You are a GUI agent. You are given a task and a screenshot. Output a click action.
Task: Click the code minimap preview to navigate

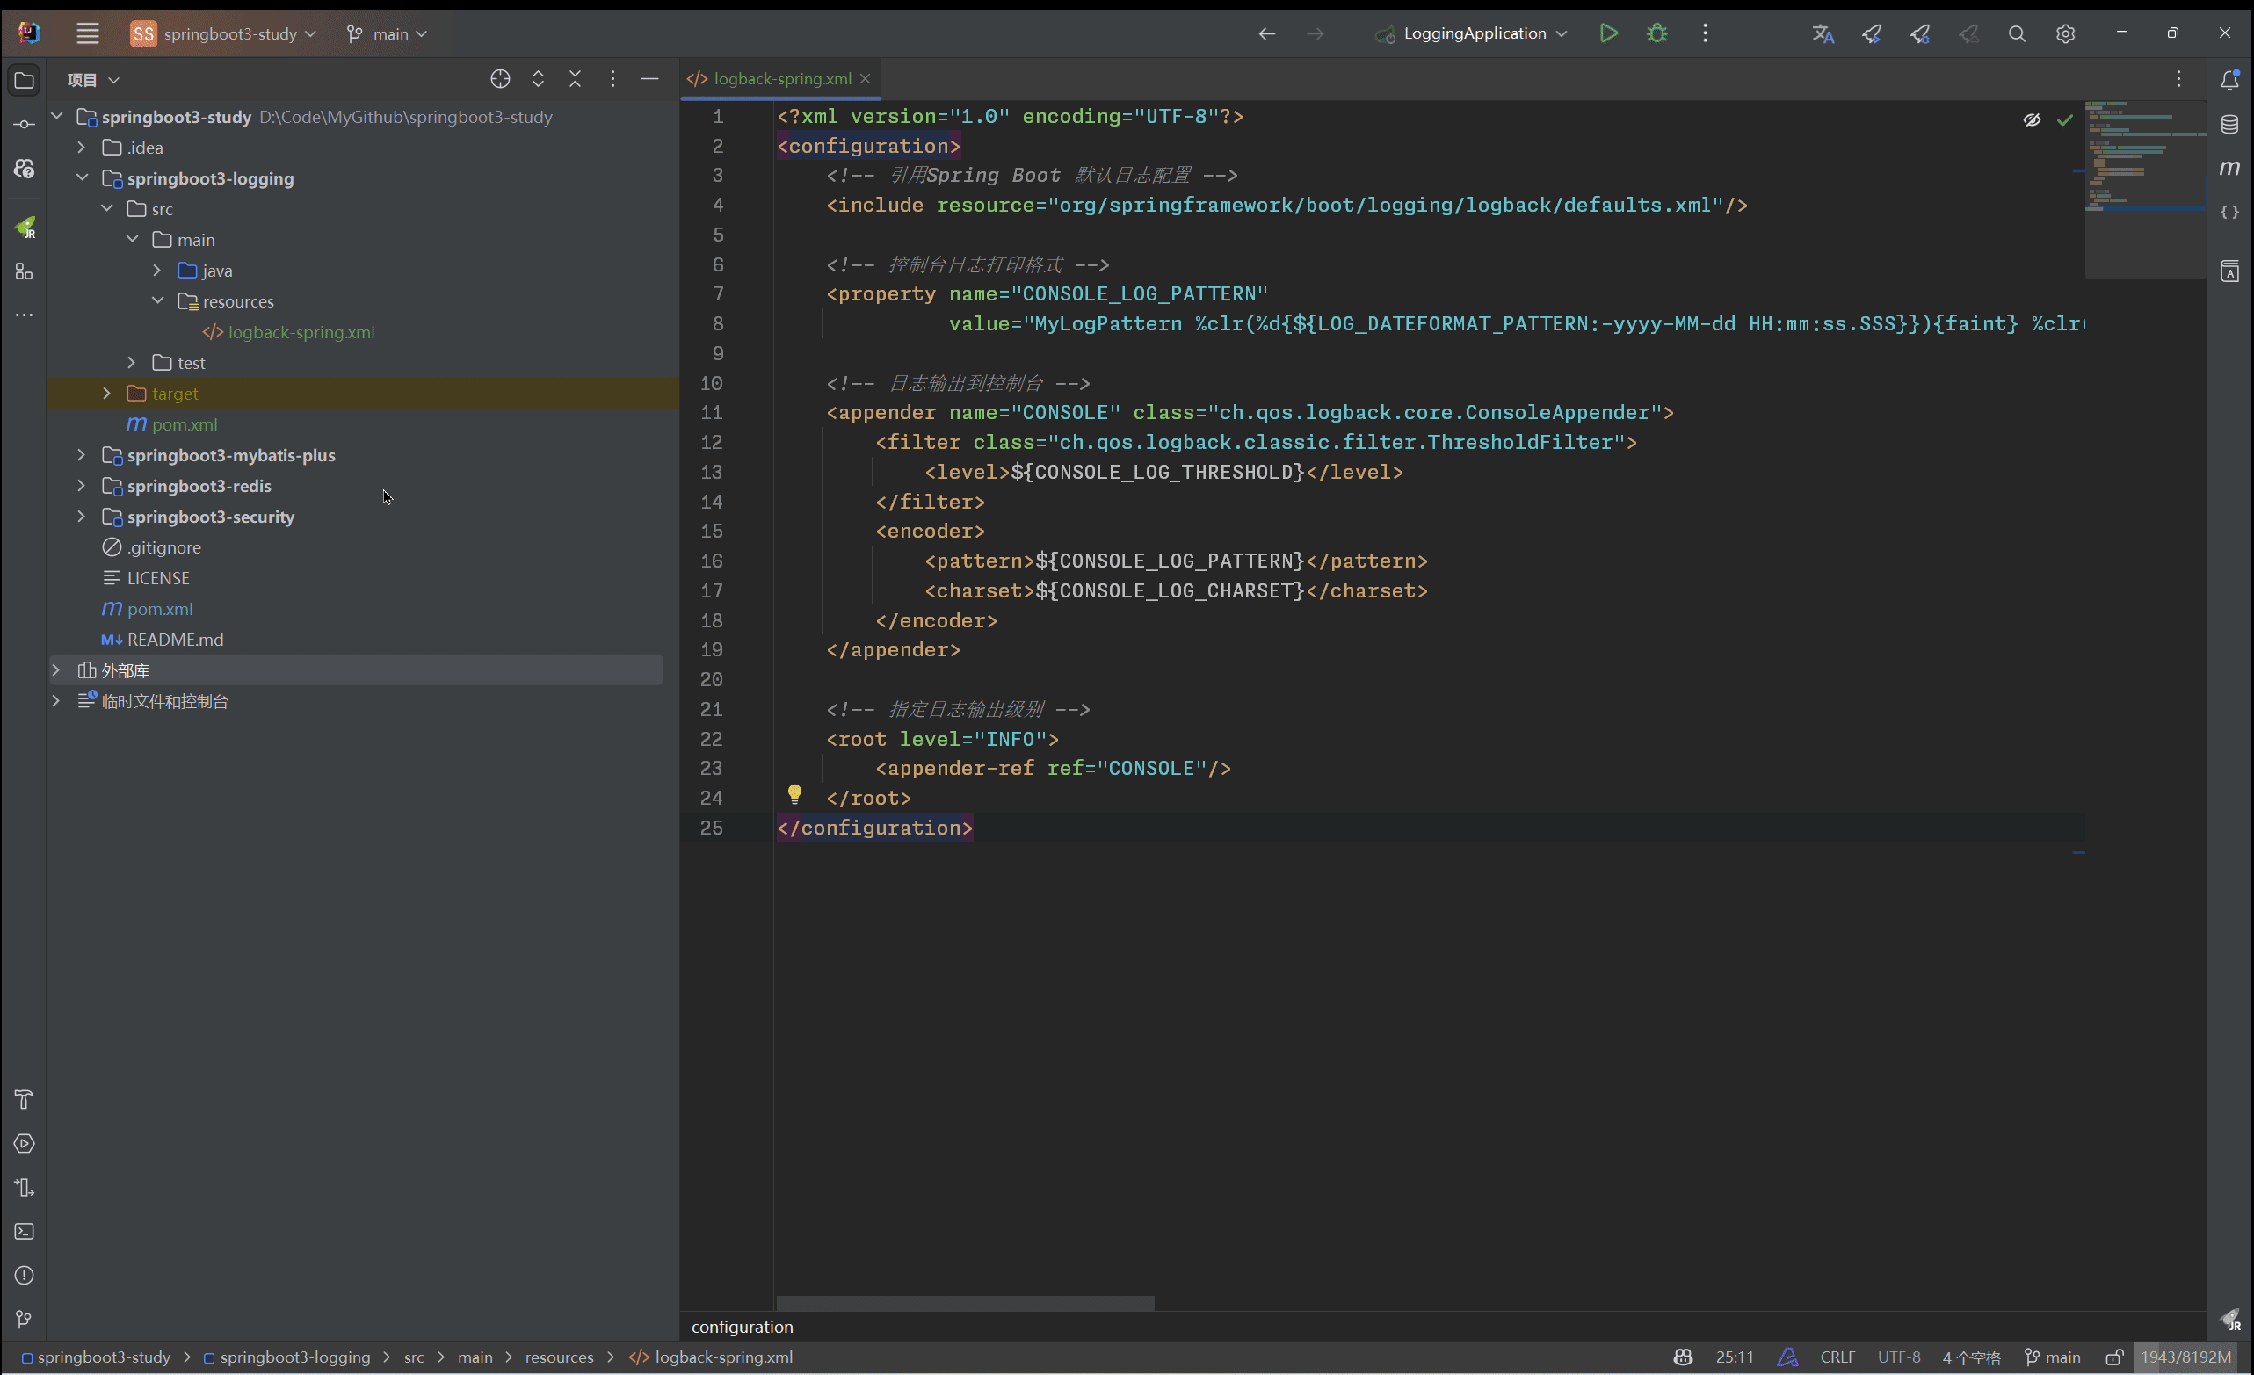click(x=2145, y=183)
